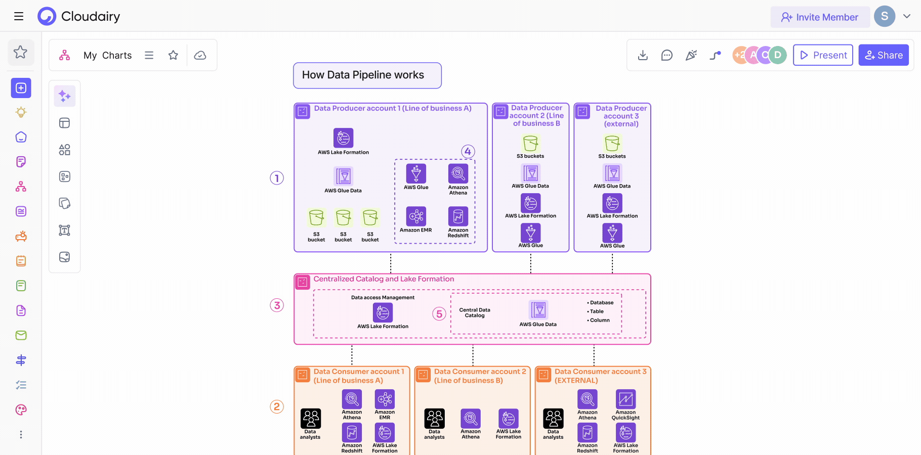Click the purple add-new plus icon
This screenshot has height=455, width=921.
point(21,88)
